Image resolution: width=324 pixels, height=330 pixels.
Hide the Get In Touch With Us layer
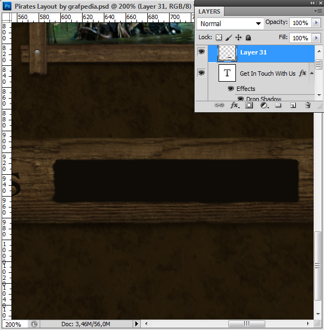pyautogui.click(x=201, y=73)
